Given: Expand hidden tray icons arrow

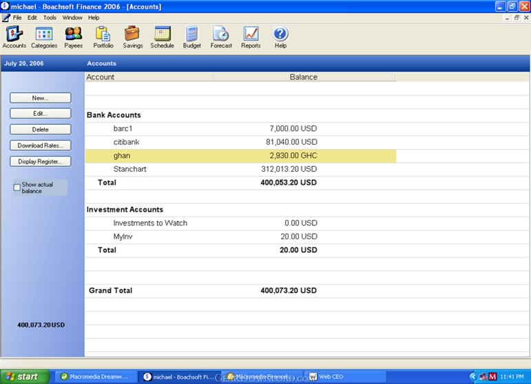Looking at the screenshot, I should click(x=472, y=376).
